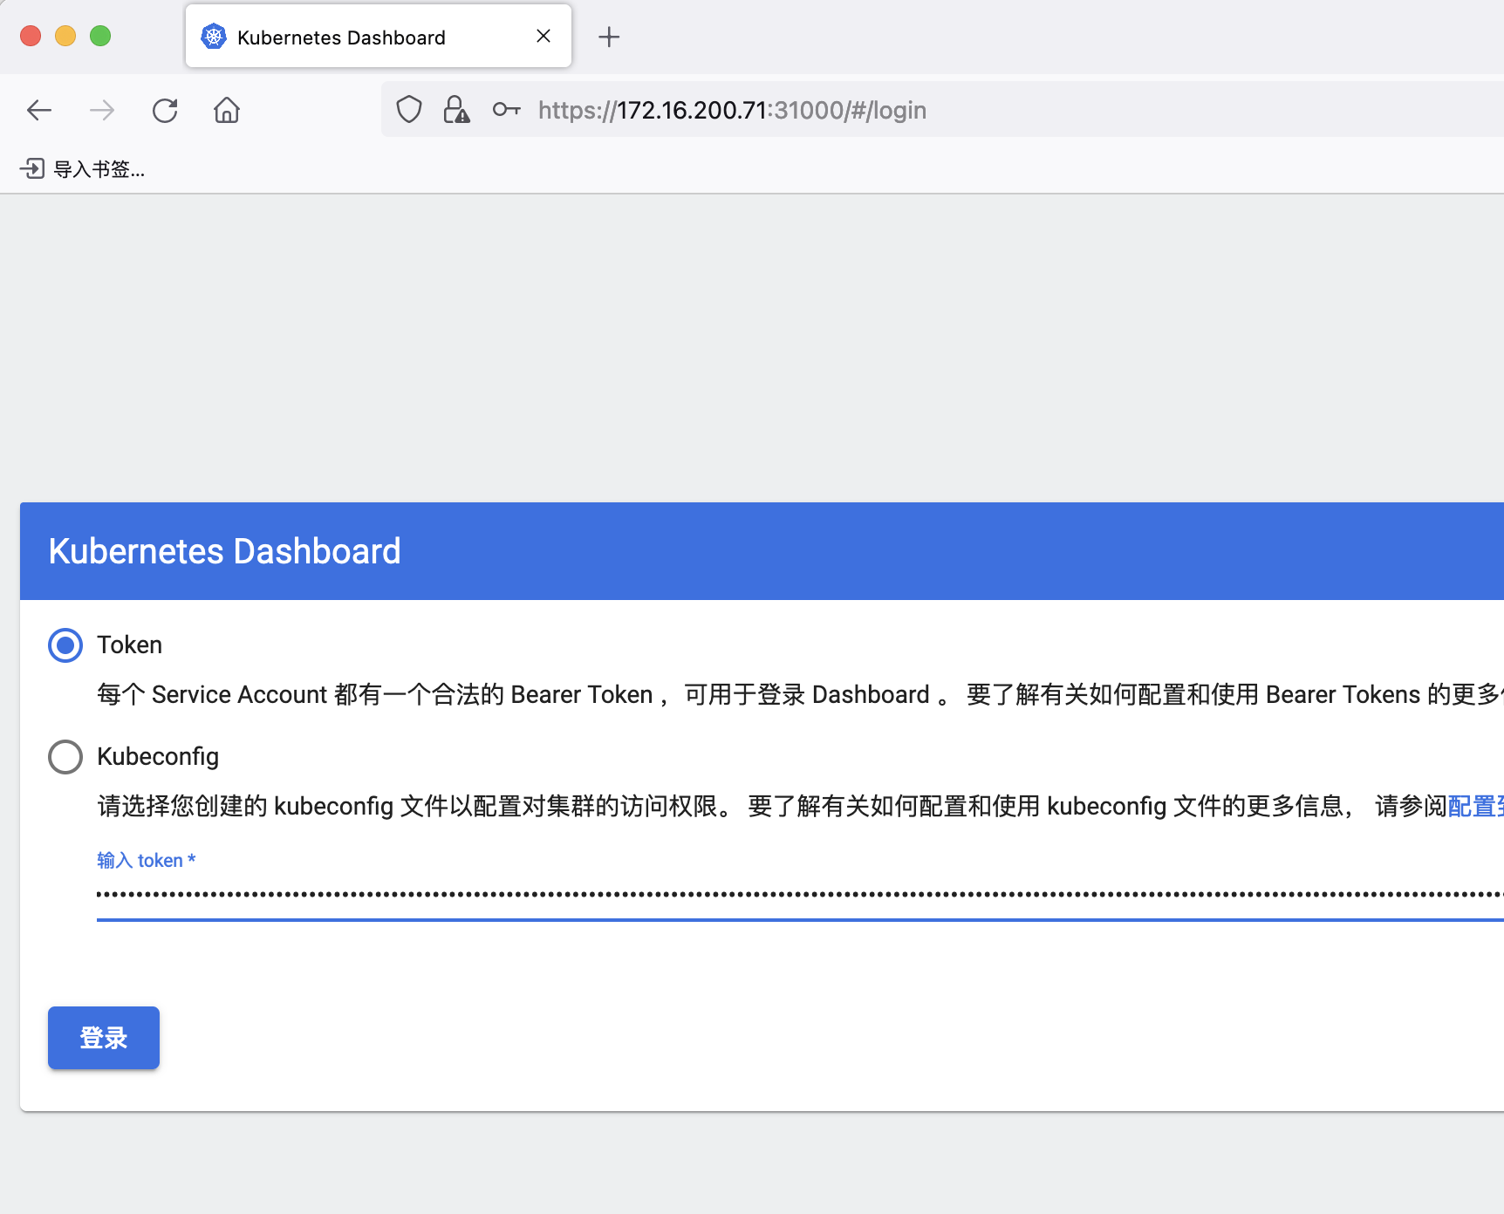The image size is (1504, 1214).
Task: Click the yellow minimize window button
Action: pos(65,36)
